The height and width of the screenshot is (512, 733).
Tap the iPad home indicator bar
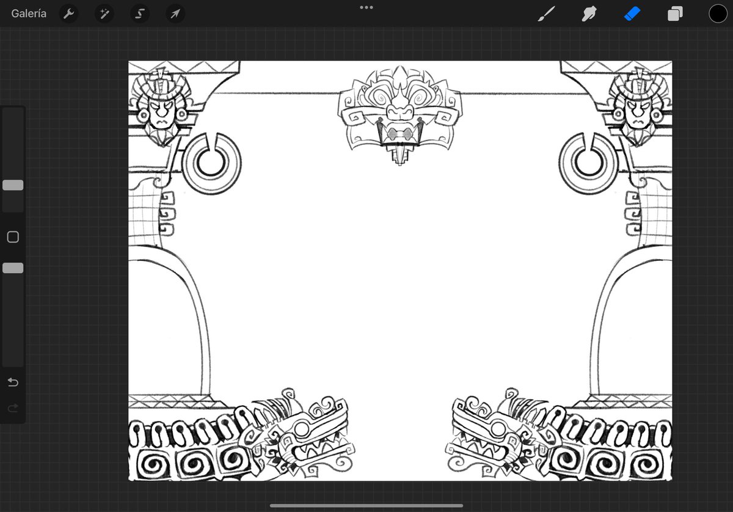click(x=366, y=505)
